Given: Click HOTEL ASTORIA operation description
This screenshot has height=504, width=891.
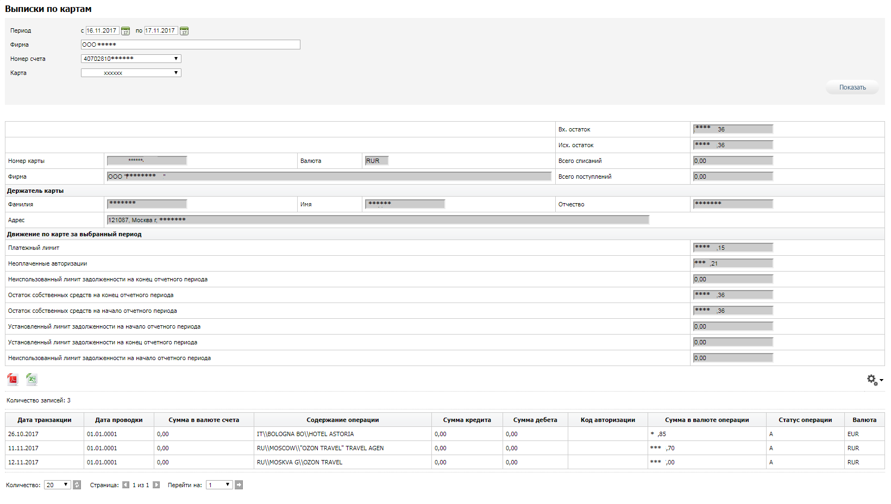Looking at the screenshot, I should pyautogui.click(x=305, y=434).
